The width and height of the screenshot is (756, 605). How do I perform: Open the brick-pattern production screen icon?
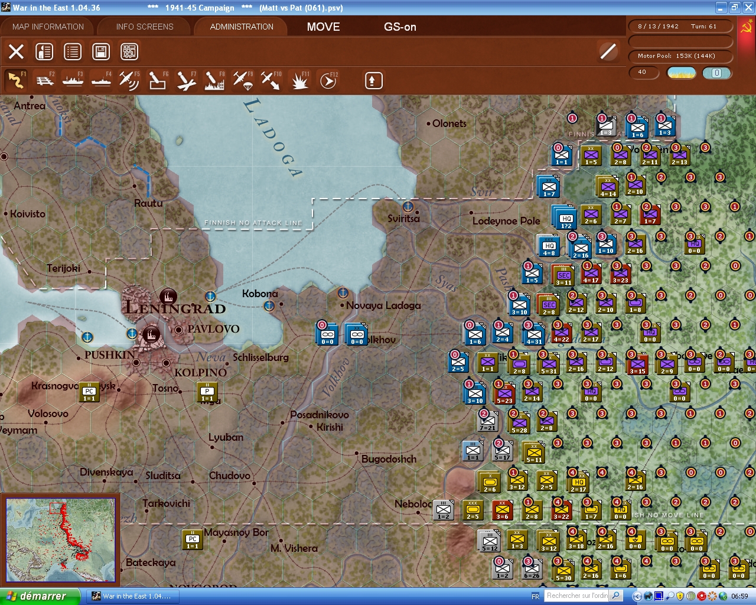pos(129,51)
